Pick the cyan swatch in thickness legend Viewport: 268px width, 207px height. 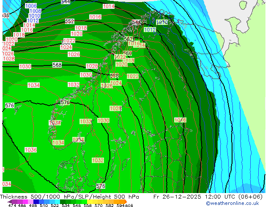pyautogui.click(x=57, y=202)
